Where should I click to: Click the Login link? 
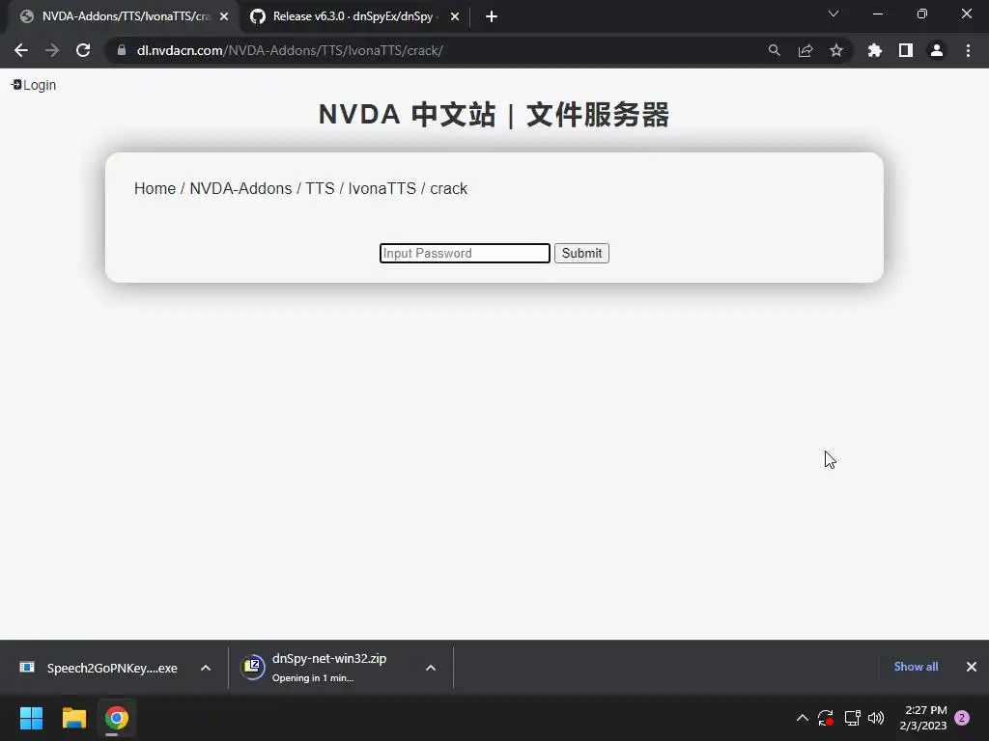click(34, 85)
